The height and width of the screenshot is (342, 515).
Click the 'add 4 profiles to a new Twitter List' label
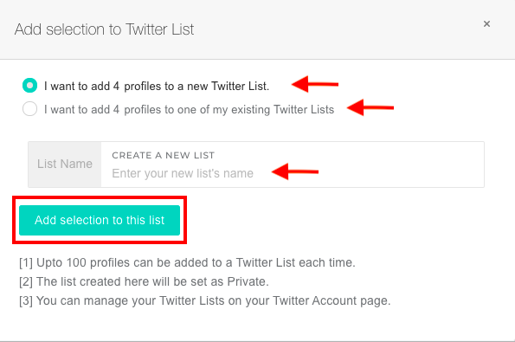[x=157, y=86]
